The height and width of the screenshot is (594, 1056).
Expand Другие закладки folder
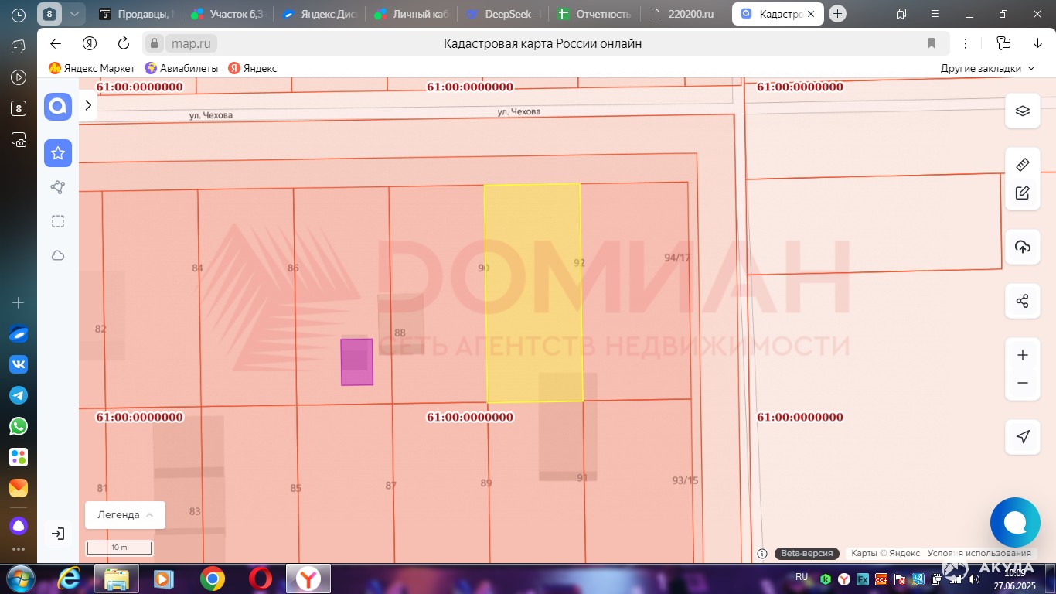click(x=987, y=68)
